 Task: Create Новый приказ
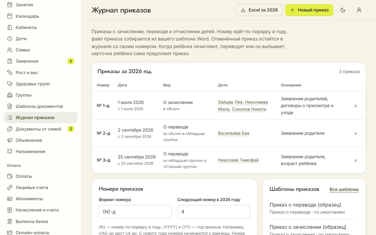pyautogui.click(x=309, y=10)
